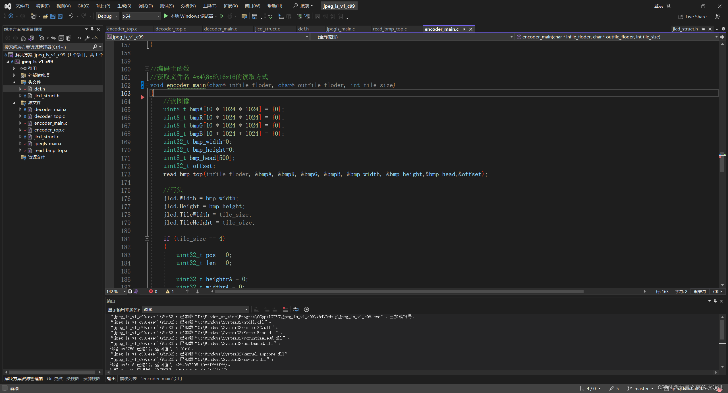This screenshot has width=728, height=393.
Task: Collapse the if block at line 181
Action: pyautogui.click(x=147, y=239)
